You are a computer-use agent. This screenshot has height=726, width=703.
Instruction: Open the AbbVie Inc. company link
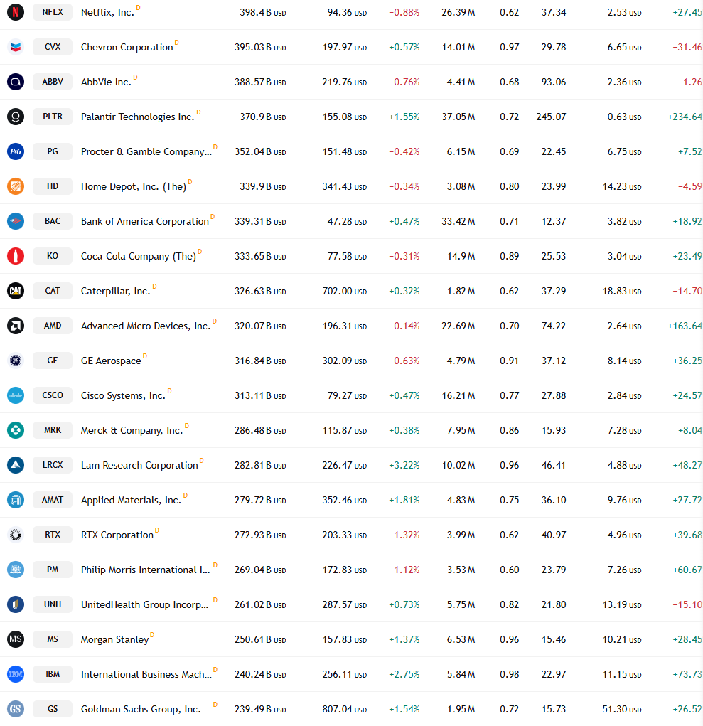[x=106, y=82]
